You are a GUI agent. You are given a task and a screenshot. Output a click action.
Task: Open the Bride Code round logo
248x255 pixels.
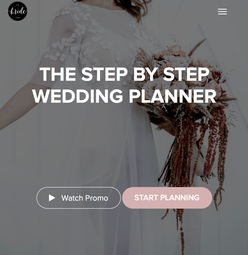(17, 11)
